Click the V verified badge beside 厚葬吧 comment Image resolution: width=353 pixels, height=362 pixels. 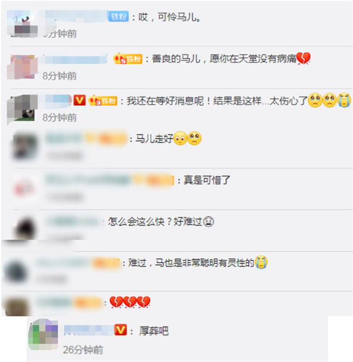tap(121, 330)
